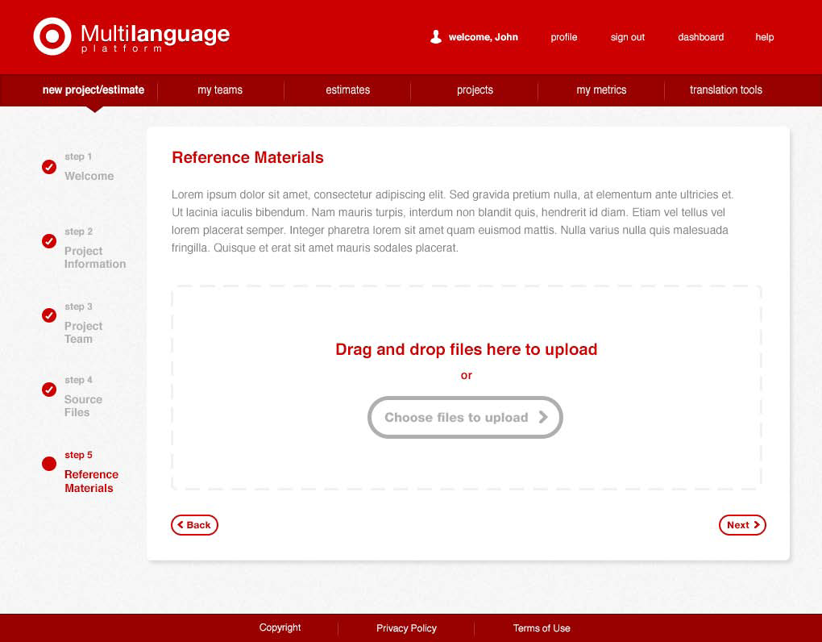Viewport: 822px width, 642px height.
Task: Click the Reference Materials page heading
Action: pyautogui.click(x=247, y=157)
